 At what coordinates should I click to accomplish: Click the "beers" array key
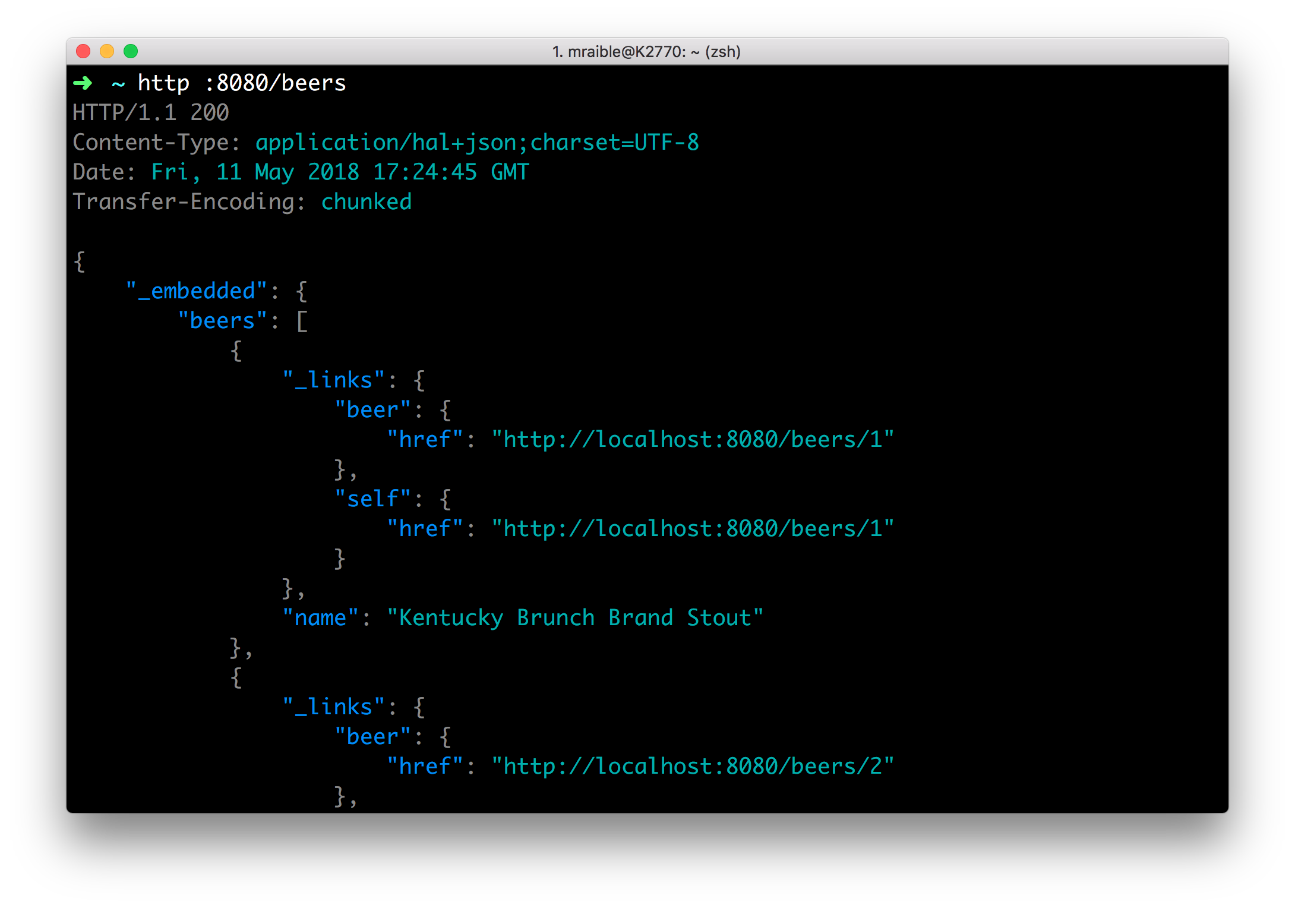pyautogui.click(x=222, y=321)
